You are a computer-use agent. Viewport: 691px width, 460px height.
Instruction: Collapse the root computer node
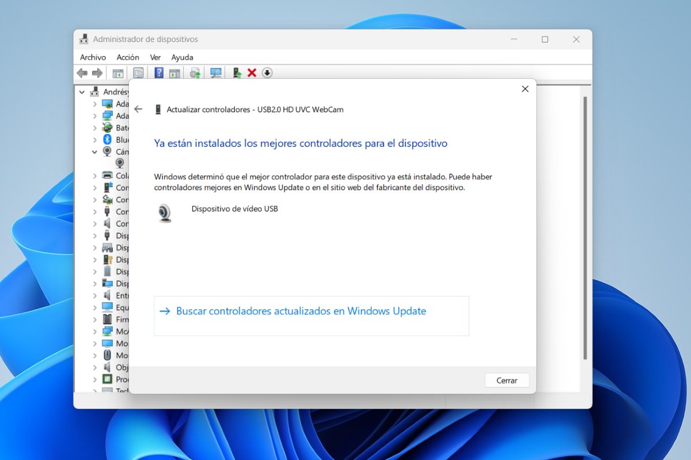click(82, 92)
